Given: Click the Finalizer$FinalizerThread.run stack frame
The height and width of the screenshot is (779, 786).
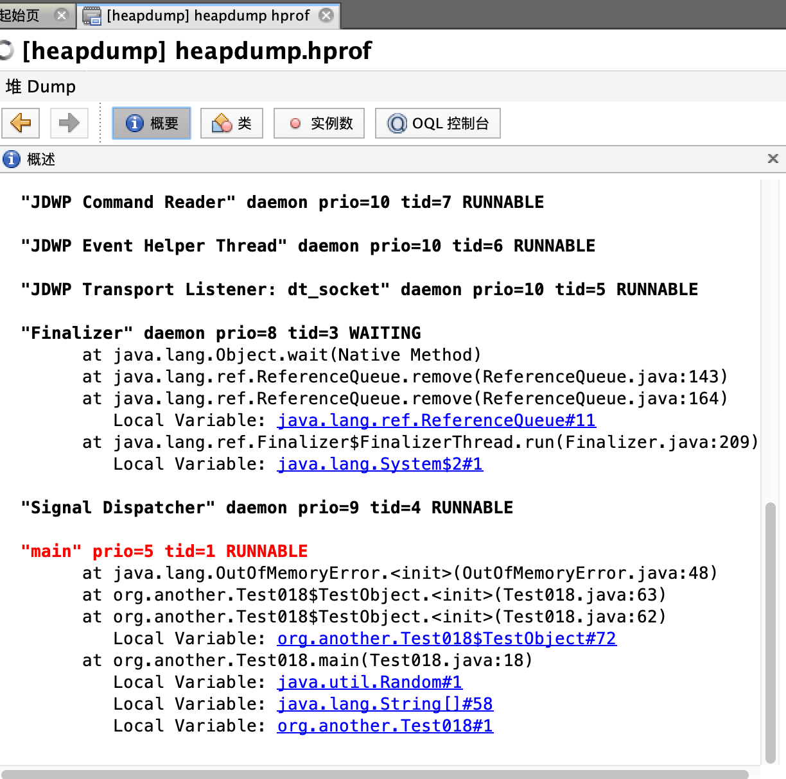Looking at the screenshot, I should coord(421,442).
